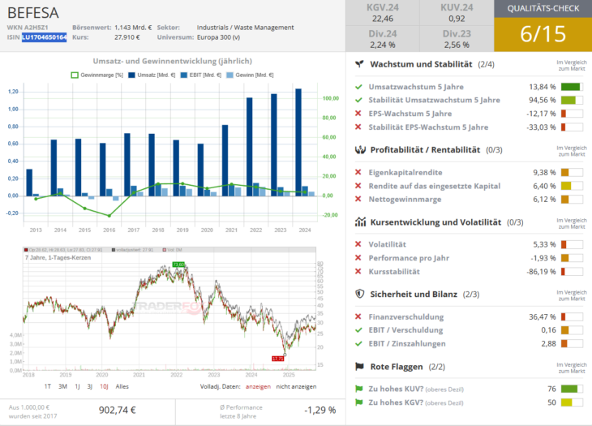Select the 3M chart timeframe
Image resolution: width=592 pixels, height=426 pixels.
(62, 386)
